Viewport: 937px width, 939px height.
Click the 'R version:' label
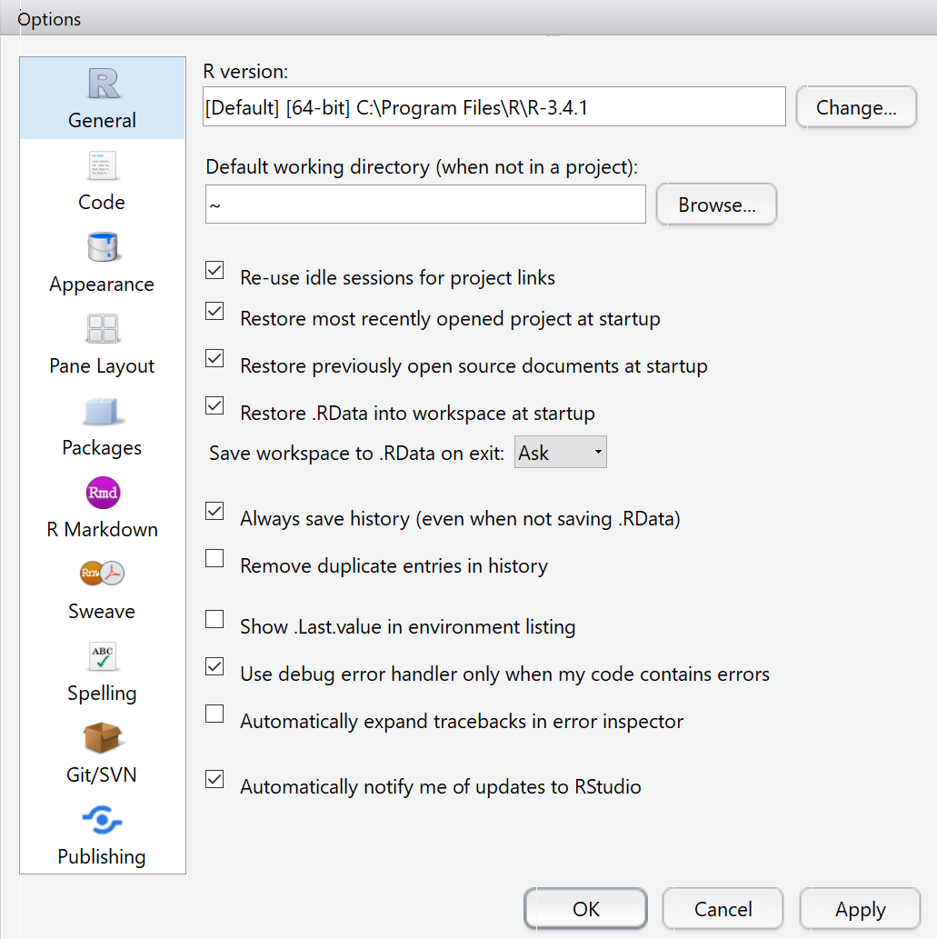click(245, 71)
